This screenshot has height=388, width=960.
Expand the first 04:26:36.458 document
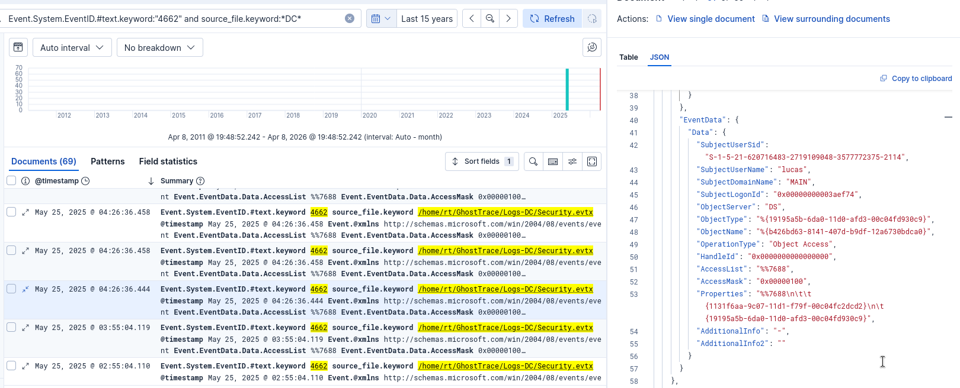pos(25,212)
